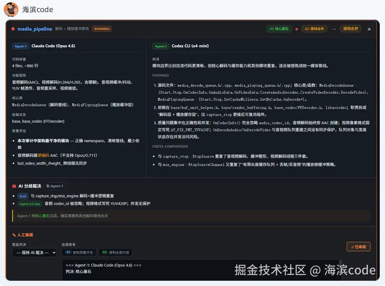Click the REVIEWED badge at the top
This screenshot has height=286, width=385.
[x=103, y=29]
